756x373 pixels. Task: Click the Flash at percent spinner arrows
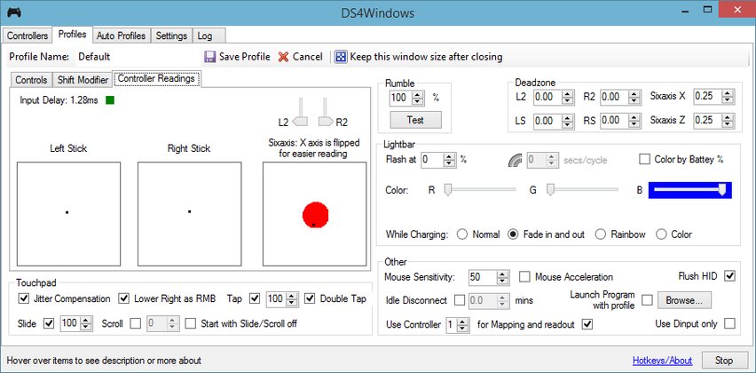[449, 160]
